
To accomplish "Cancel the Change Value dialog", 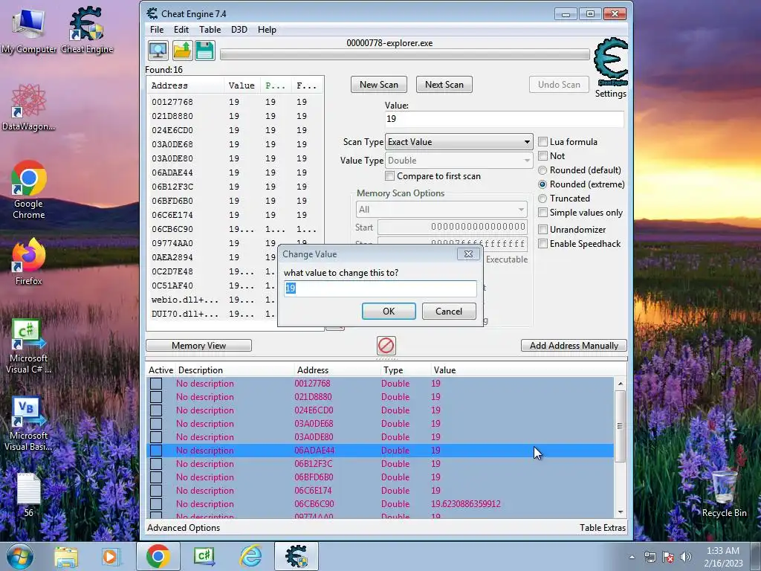I will [x=449, y=312].
